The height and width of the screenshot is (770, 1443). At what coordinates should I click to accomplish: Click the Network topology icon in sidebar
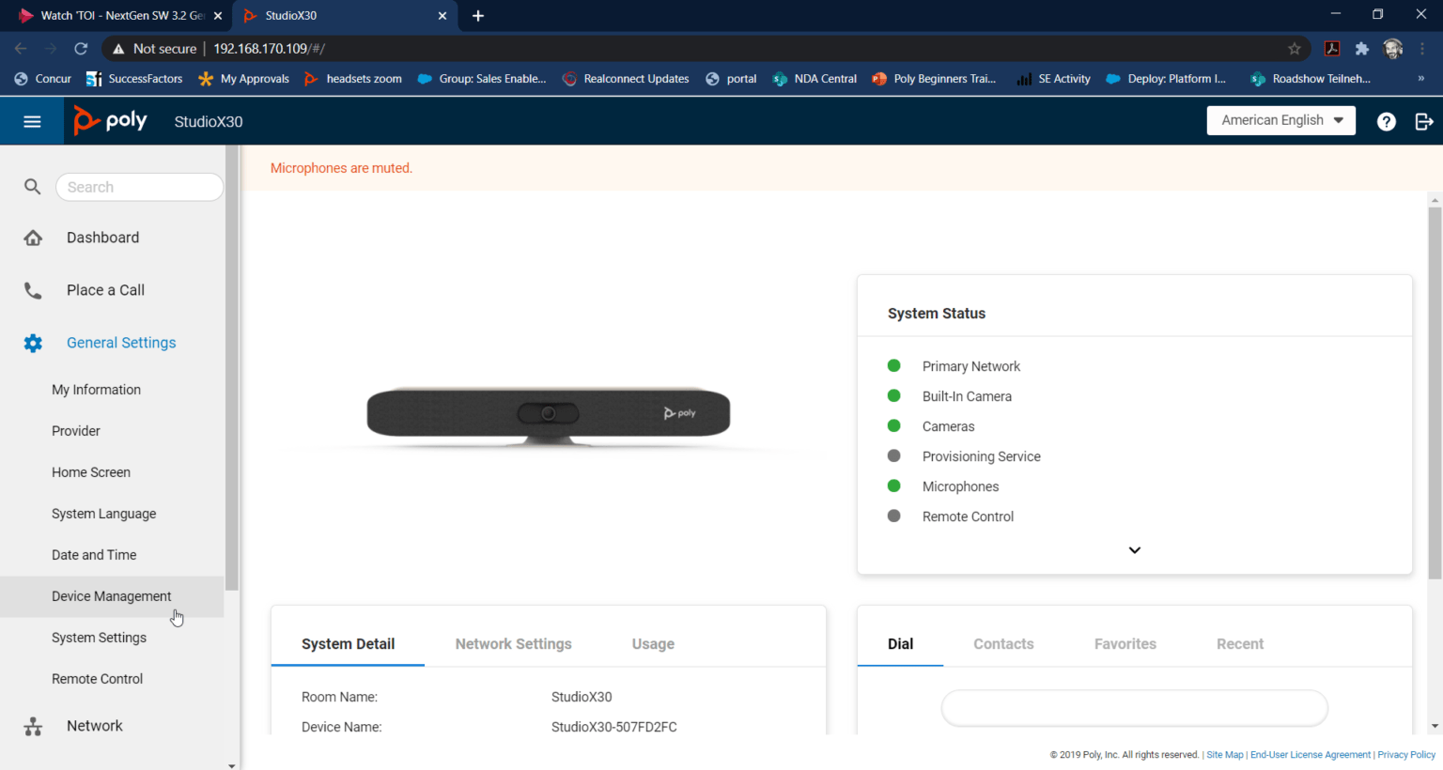tap(33, 726)
